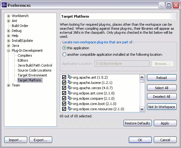Collapse the Plug-In Development tree node

(x=8, y=50)
